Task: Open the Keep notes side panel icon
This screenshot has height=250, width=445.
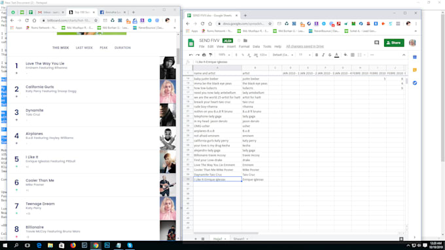Action: pyautogui.click(x=415, y=70)
